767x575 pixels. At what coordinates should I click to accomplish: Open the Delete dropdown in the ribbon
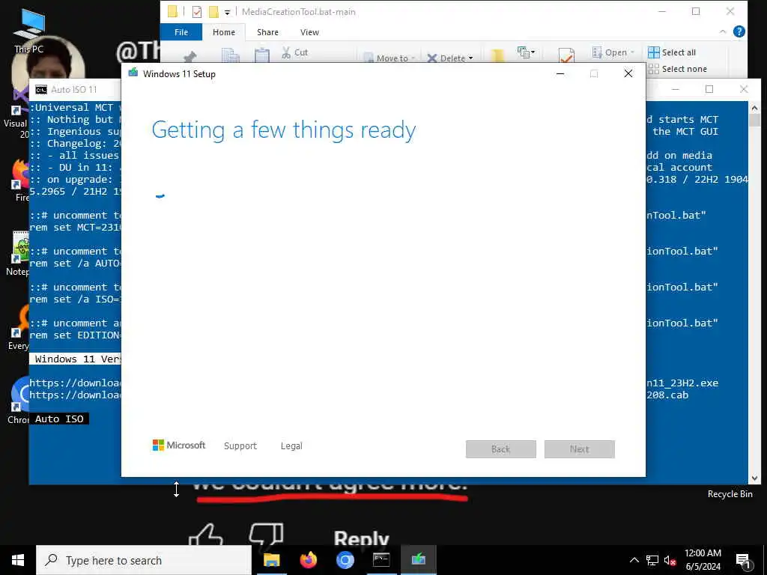pos(450,58)
